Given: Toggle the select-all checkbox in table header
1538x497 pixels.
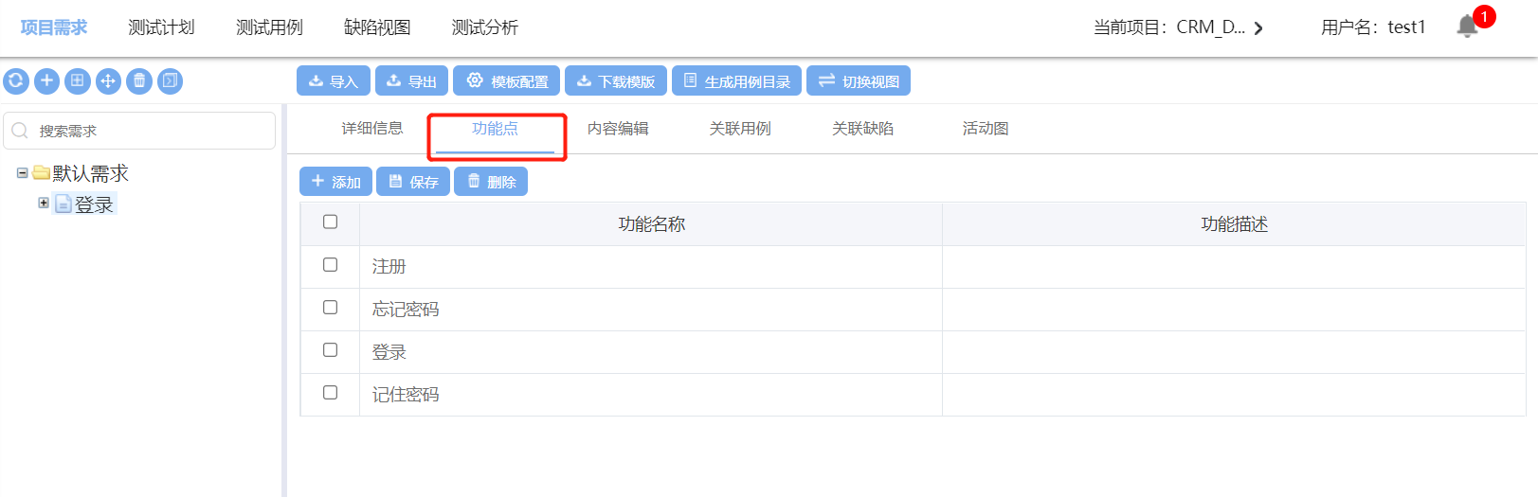Looking at the screenshot, I should click(x=330, y=222).
